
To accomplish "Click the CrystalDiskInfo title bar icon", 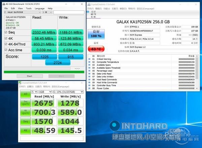I will (89, 4).
